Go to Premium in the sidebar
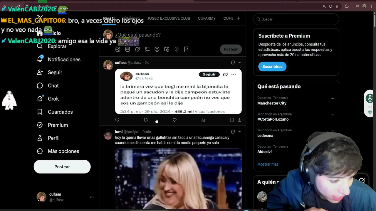 53,125
